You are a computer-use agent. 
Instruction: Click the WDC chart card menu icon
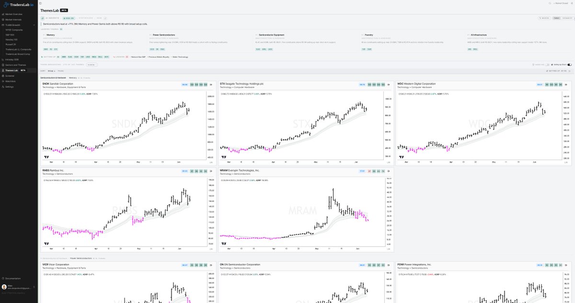[566, 85]
